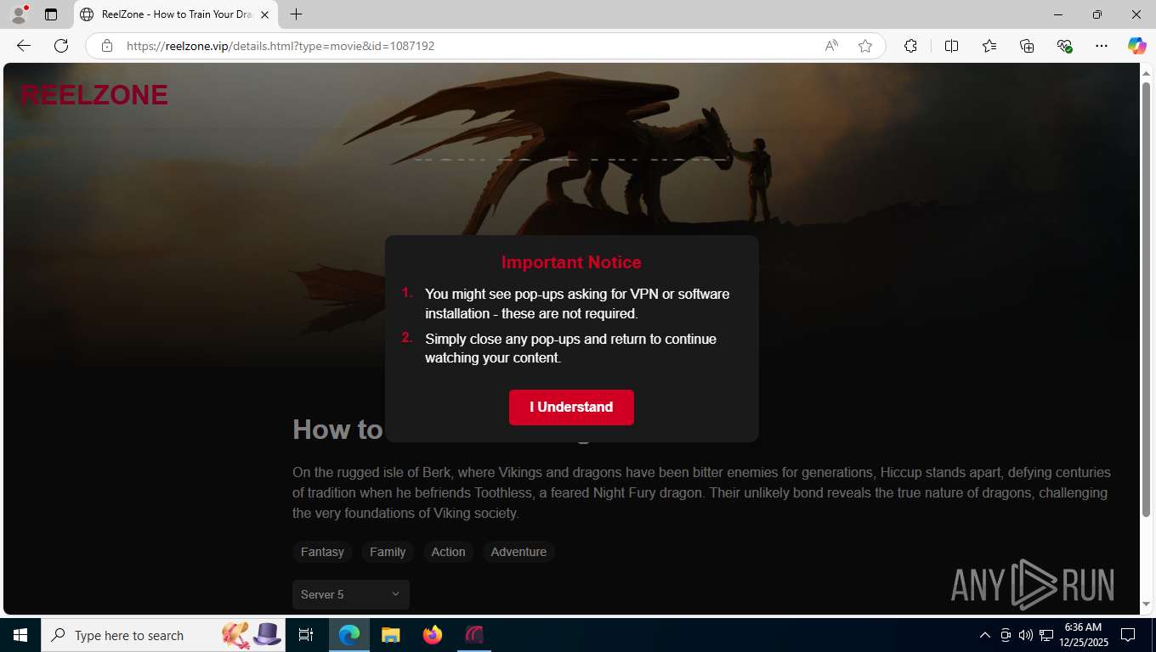The image size is (1156, 652).
Task: View site information lock icon
Action: pos(107,46)
